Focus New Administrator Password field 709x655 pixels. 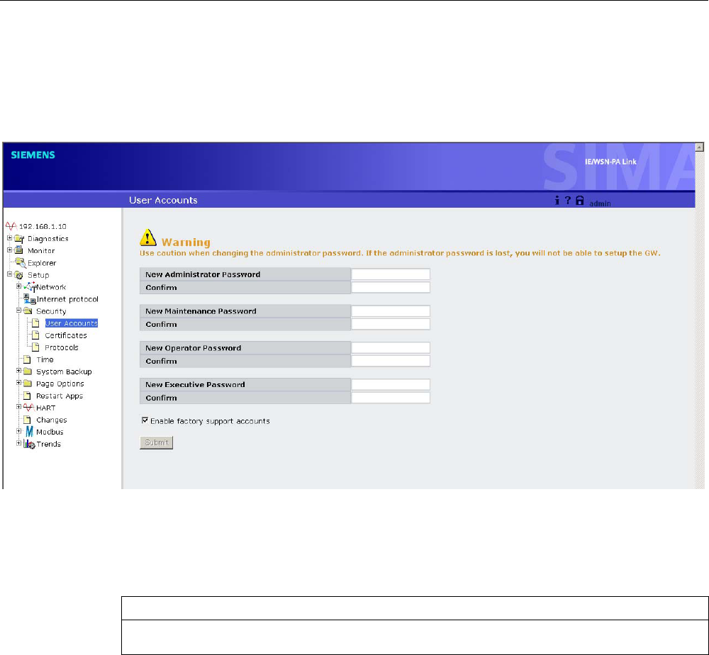[x=391, y=274]
